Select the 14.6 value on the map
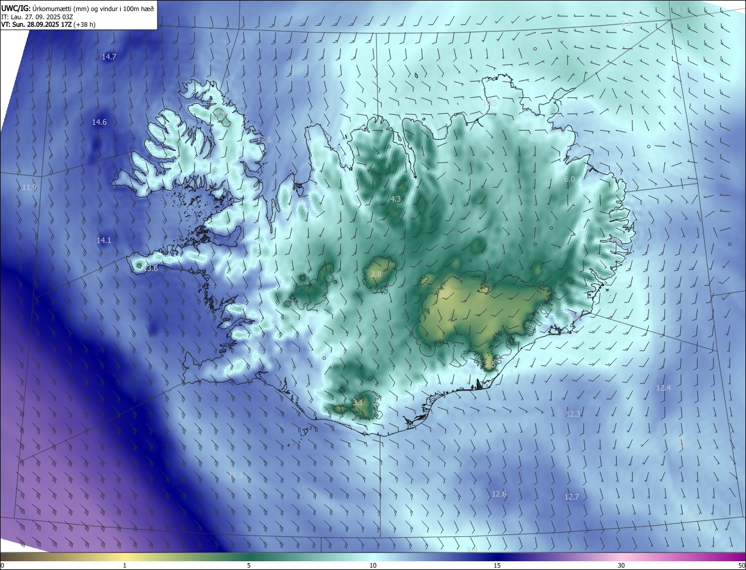This screenshot has height=570, width=746. 99,122
